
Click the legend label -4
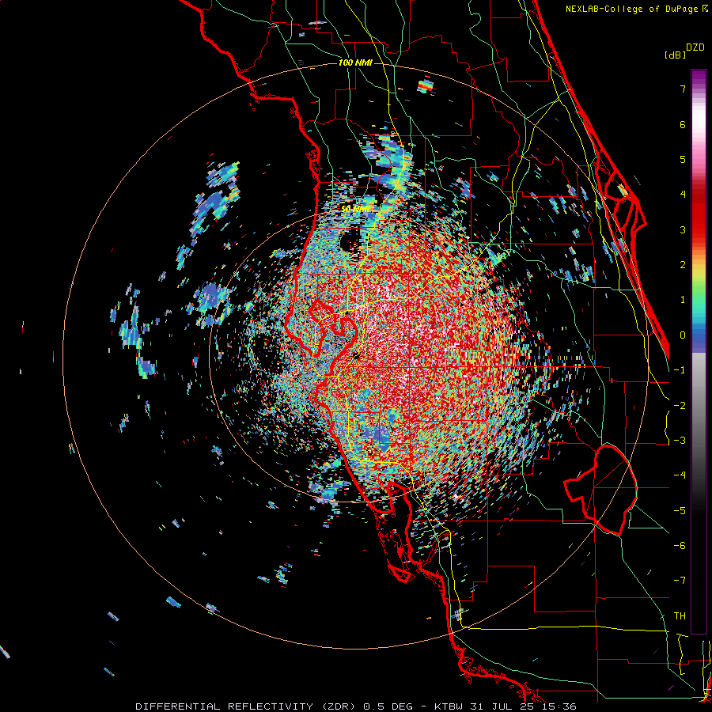(x=680, y=475)
